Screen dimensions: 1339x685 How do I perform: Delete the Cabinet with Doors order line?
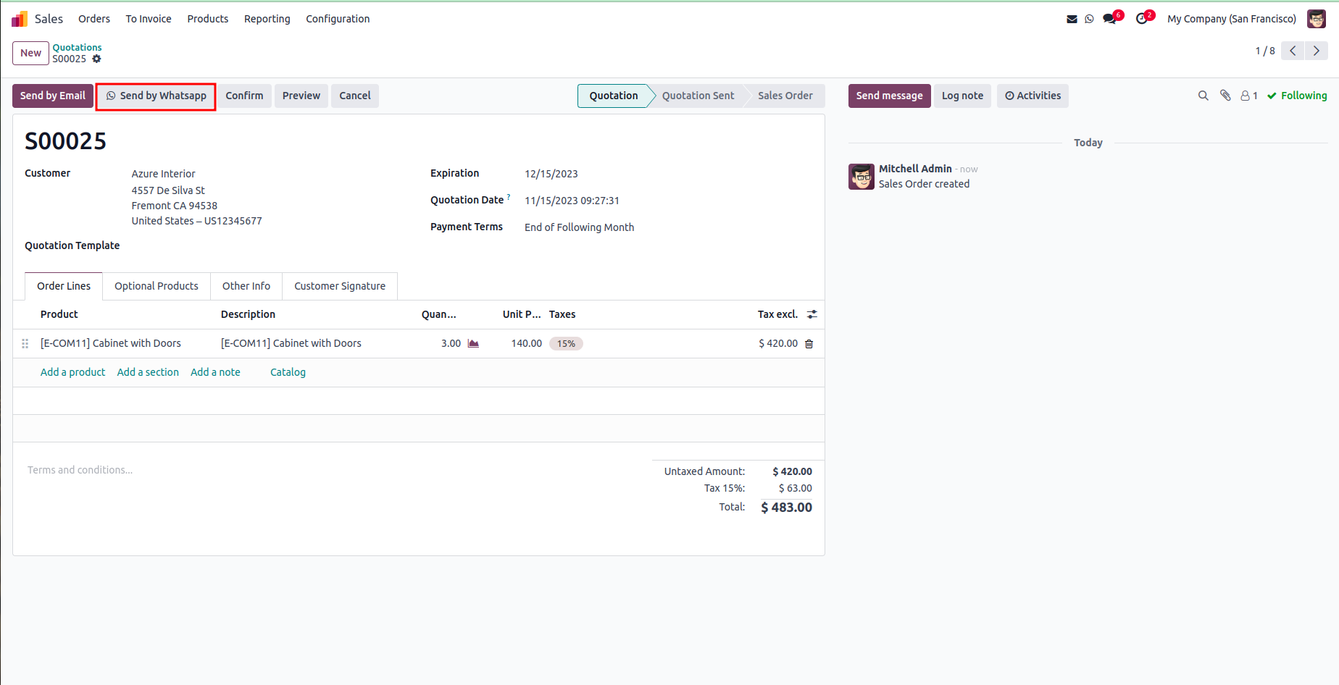pyautogui.click(x=809, y=344)
